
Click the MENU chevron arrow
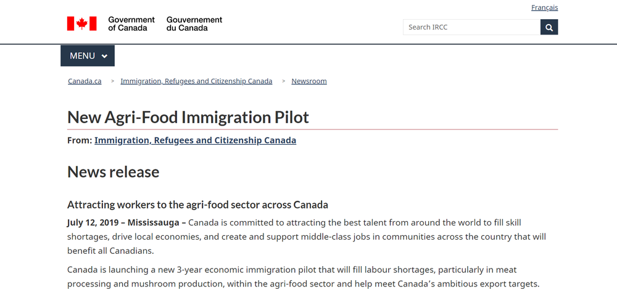(x=104, y=56)
